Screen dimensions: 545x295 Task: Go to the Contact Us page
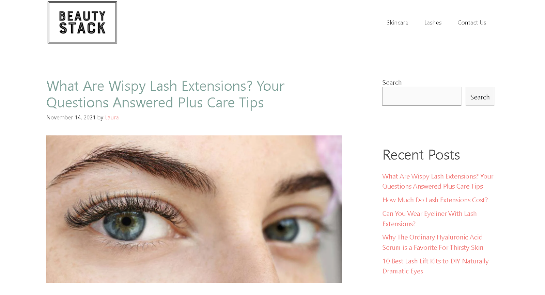point(472,22)
